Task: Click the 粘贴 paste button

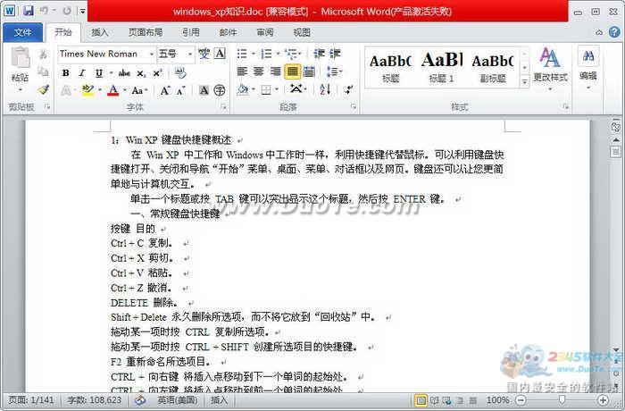Action: pyautogui.click(x=20, y=69)
